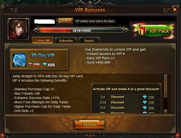This screenshot has height=138, width=181.
Task: Select the 1-time VIP tab
Action: pyautogui.click(x=42, y=41)
